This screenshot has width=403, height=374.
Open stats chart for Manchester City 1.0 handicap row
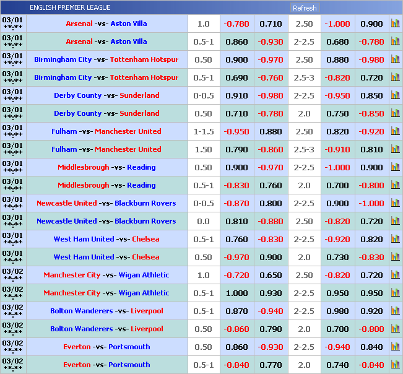pos(396,275)
